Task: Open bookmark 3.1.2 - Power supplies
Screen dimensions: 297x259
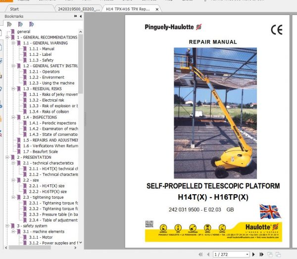Action: pyautogui.click(x=53, y=243)
